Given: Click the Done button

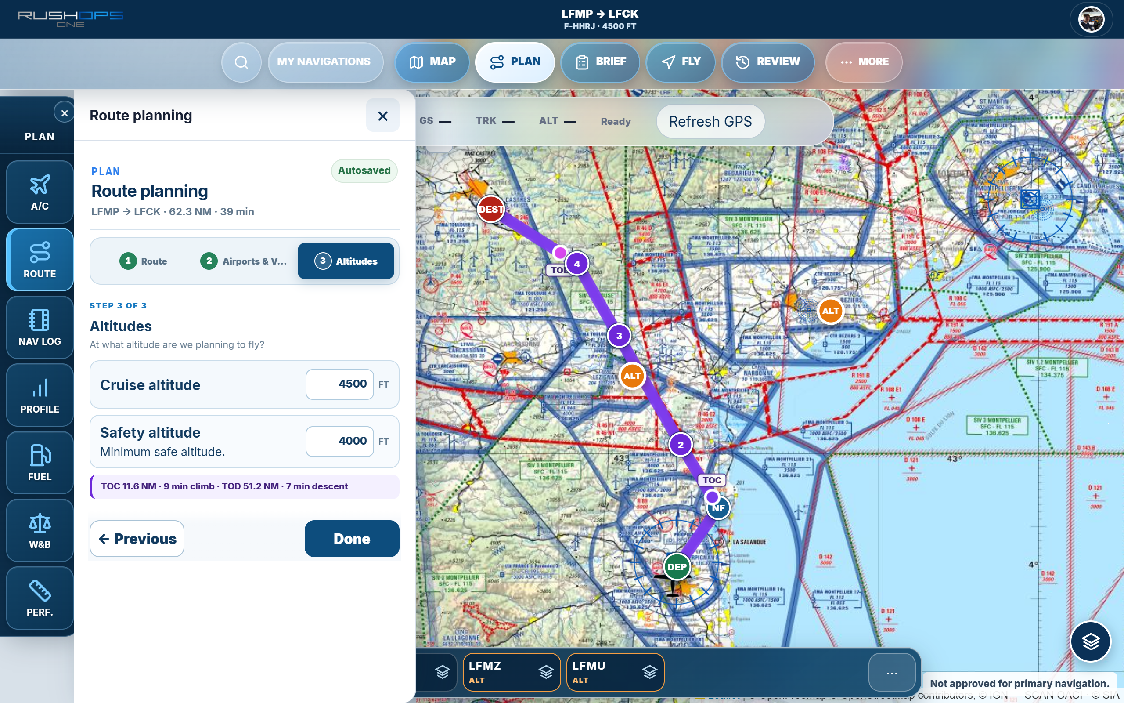Looking at the screenshot, I should (x=352, y=538).
